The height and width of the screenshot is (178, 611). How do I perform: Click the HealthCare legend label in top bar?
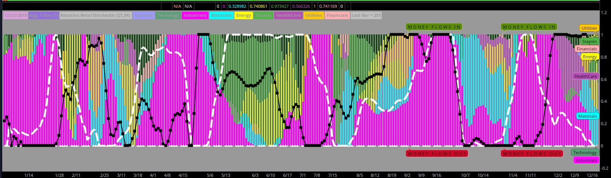point(288,15)
